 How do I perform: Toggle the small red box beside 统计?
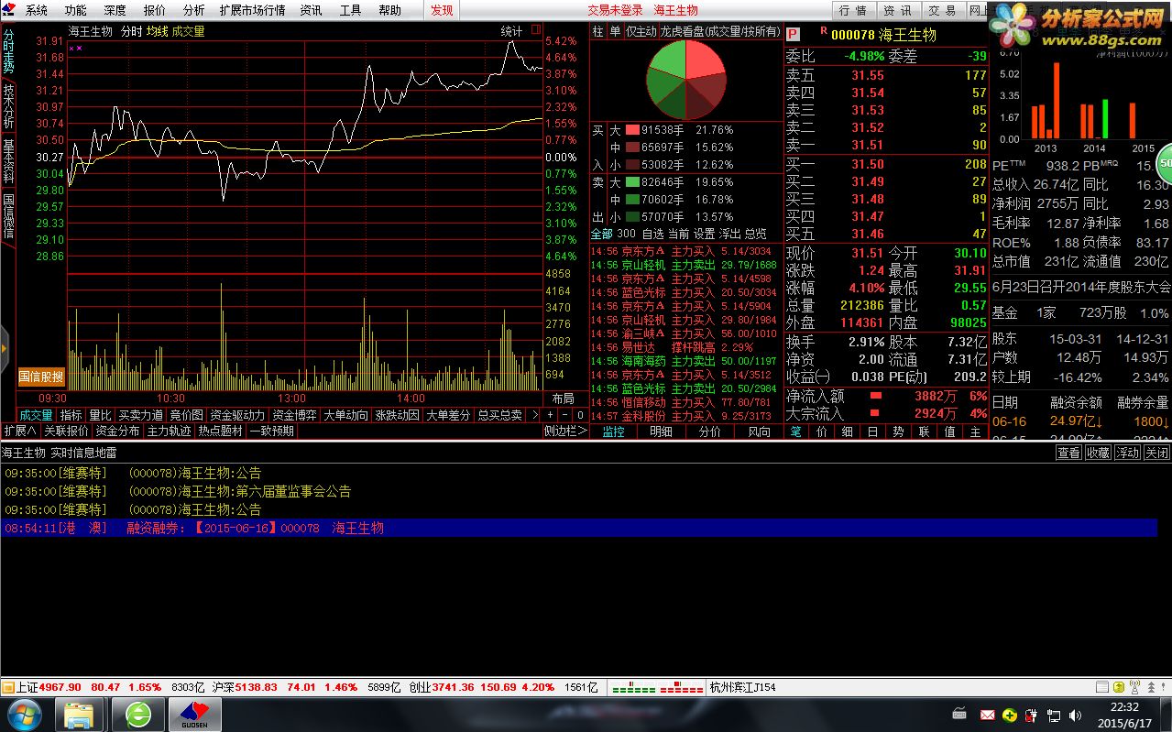[535, 30]
